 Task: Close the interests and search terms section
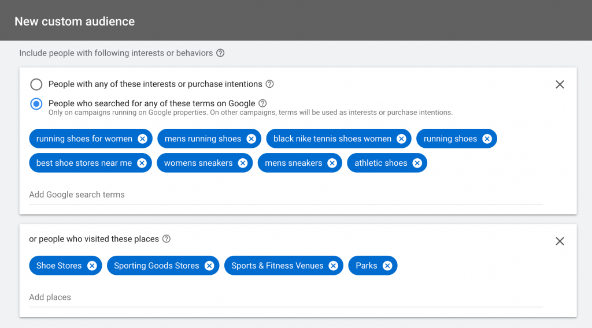560,84
